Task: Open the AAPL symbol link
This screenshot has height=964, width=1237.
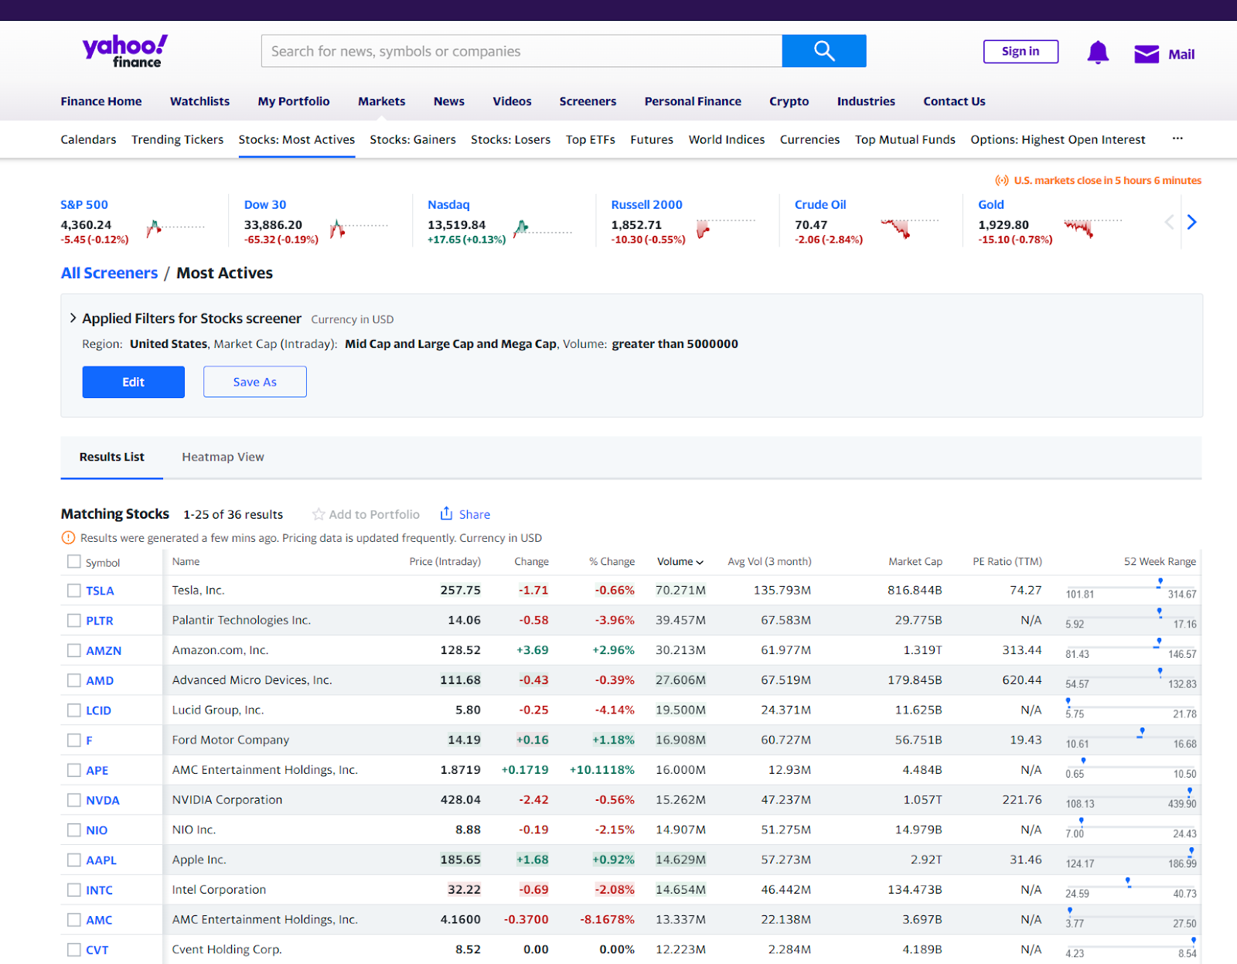Action: [101, 860]
